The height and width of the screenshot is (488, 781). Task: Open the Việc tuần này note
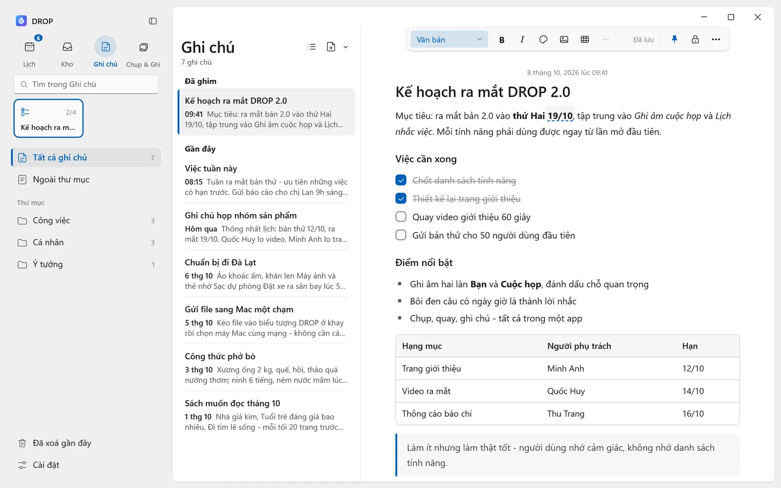pyautogui.click(x=267, y=180)
